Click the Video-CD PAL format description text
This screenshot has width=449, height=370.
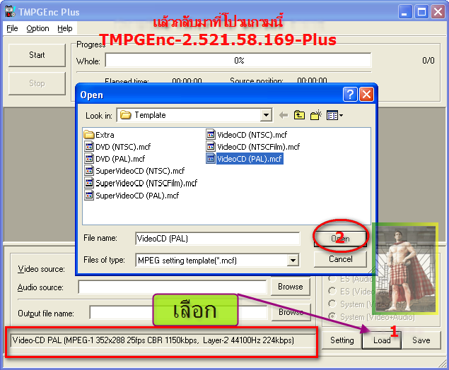click(x=153, y=340)
